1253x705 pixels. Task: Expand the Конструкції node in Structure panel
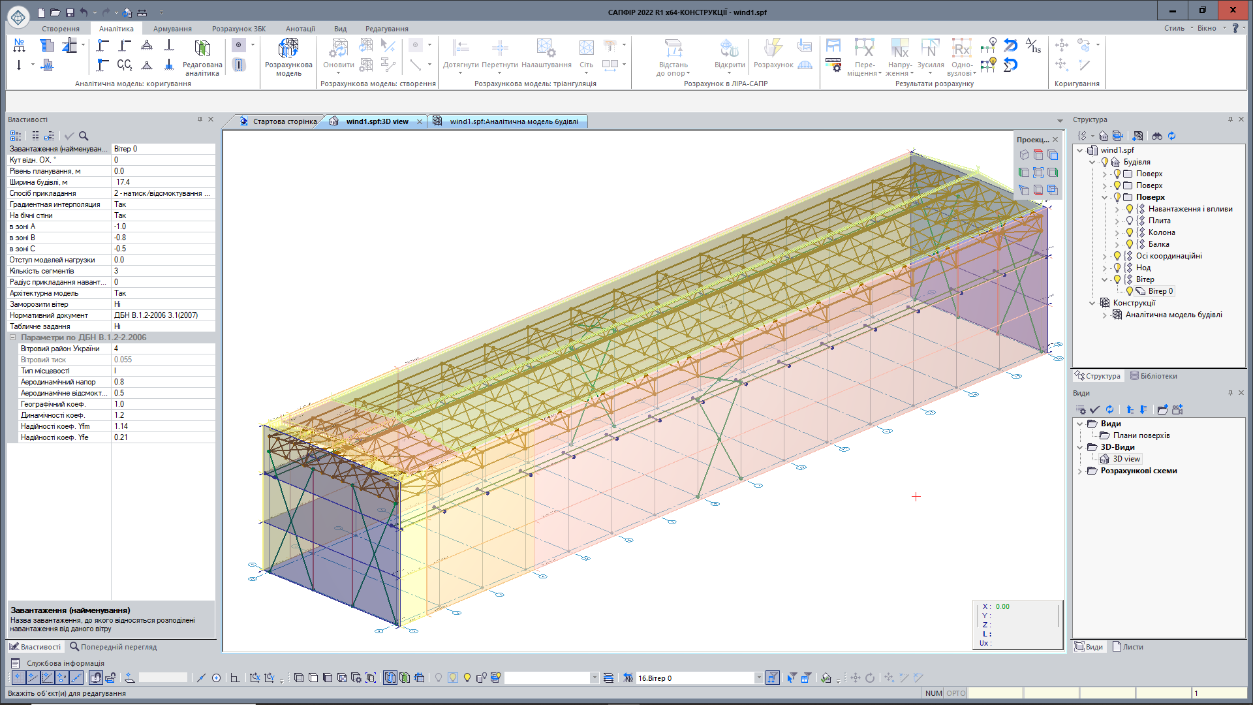coord(1094,303)
